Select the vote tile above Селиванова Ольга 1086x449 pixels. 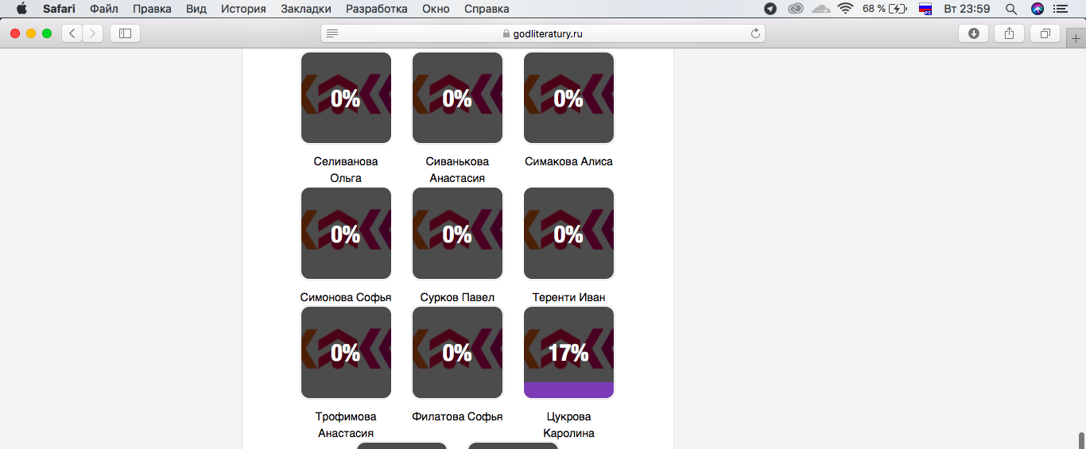click(x=346, y=98)
